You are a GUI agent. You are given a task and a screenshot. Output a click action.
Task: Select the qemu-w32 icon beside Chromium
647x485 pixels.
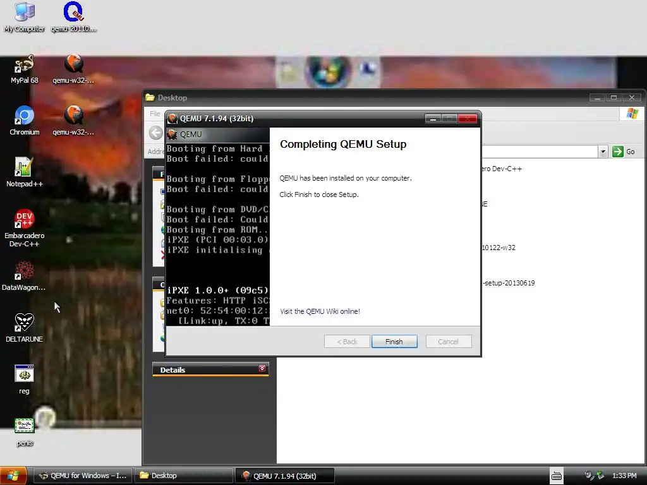click(x=73, y=121)
